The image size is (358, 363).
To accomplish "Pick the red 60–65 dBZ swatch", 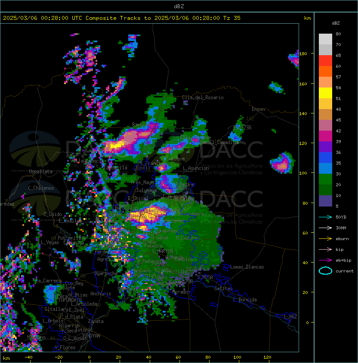I will pyautogui.click(x=325, y=61).
